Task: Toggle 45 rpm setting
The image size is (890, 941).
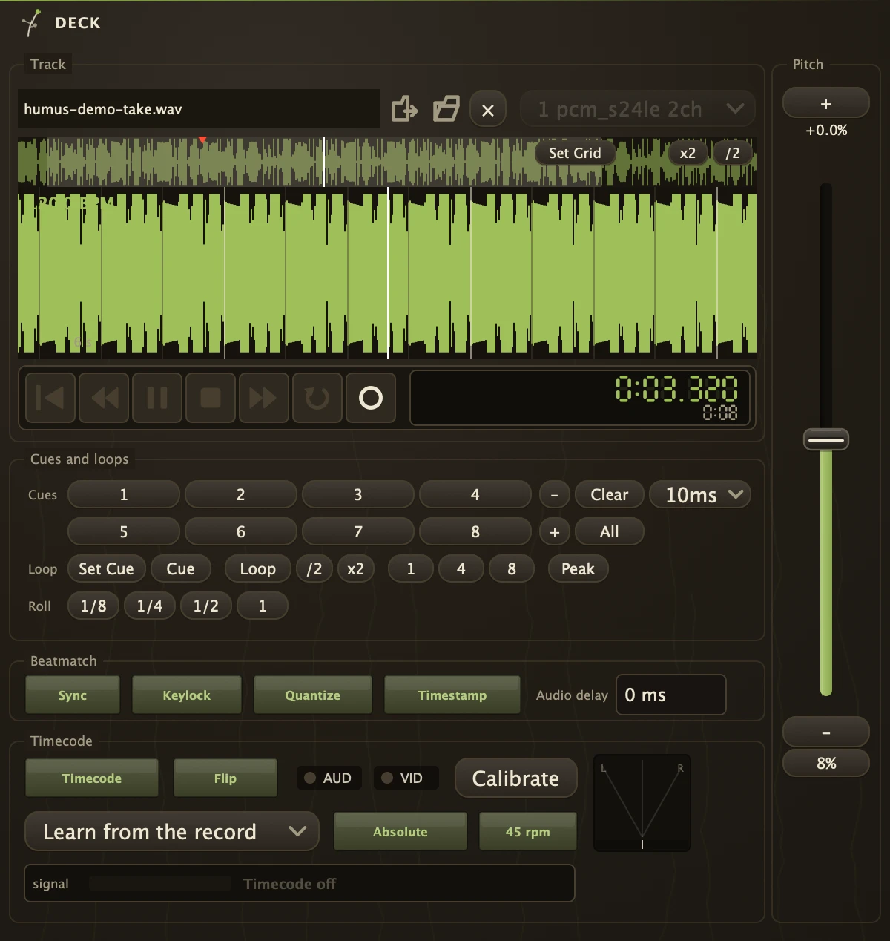Action: pyautogui.click(x=528, y=832)
